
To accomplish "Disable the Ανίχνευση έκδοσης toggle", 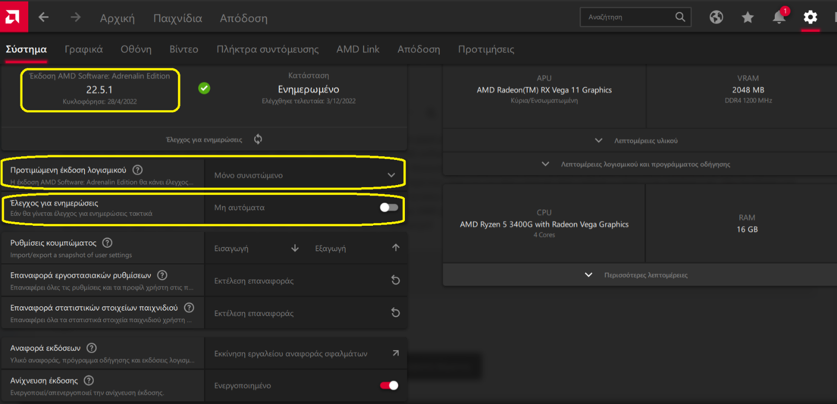I will click(389, 385).
